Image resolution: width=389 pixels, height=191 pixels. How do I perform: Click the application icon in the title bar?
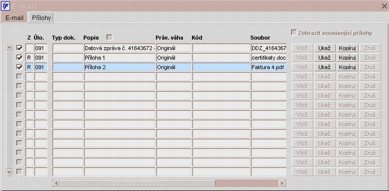point(5,6)
